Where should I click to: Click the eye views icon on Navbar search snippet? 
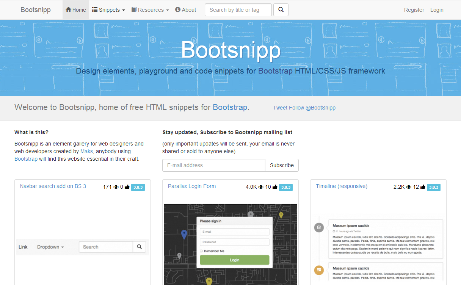(116, 187)
